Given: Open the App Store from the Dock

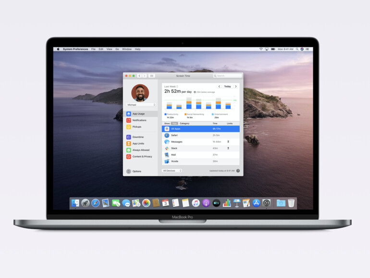Looking at the screenshot, I should (256, 203).
